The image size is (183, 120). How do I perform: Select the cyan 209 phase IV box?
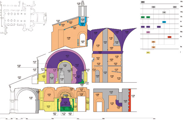(164, 22)
